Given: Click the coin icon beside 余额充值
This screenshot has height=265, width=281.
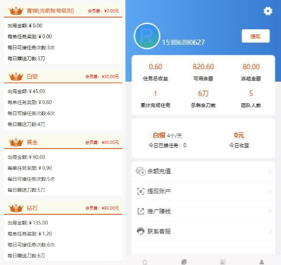Looking at the screenshot, I should tap(140, 171).
